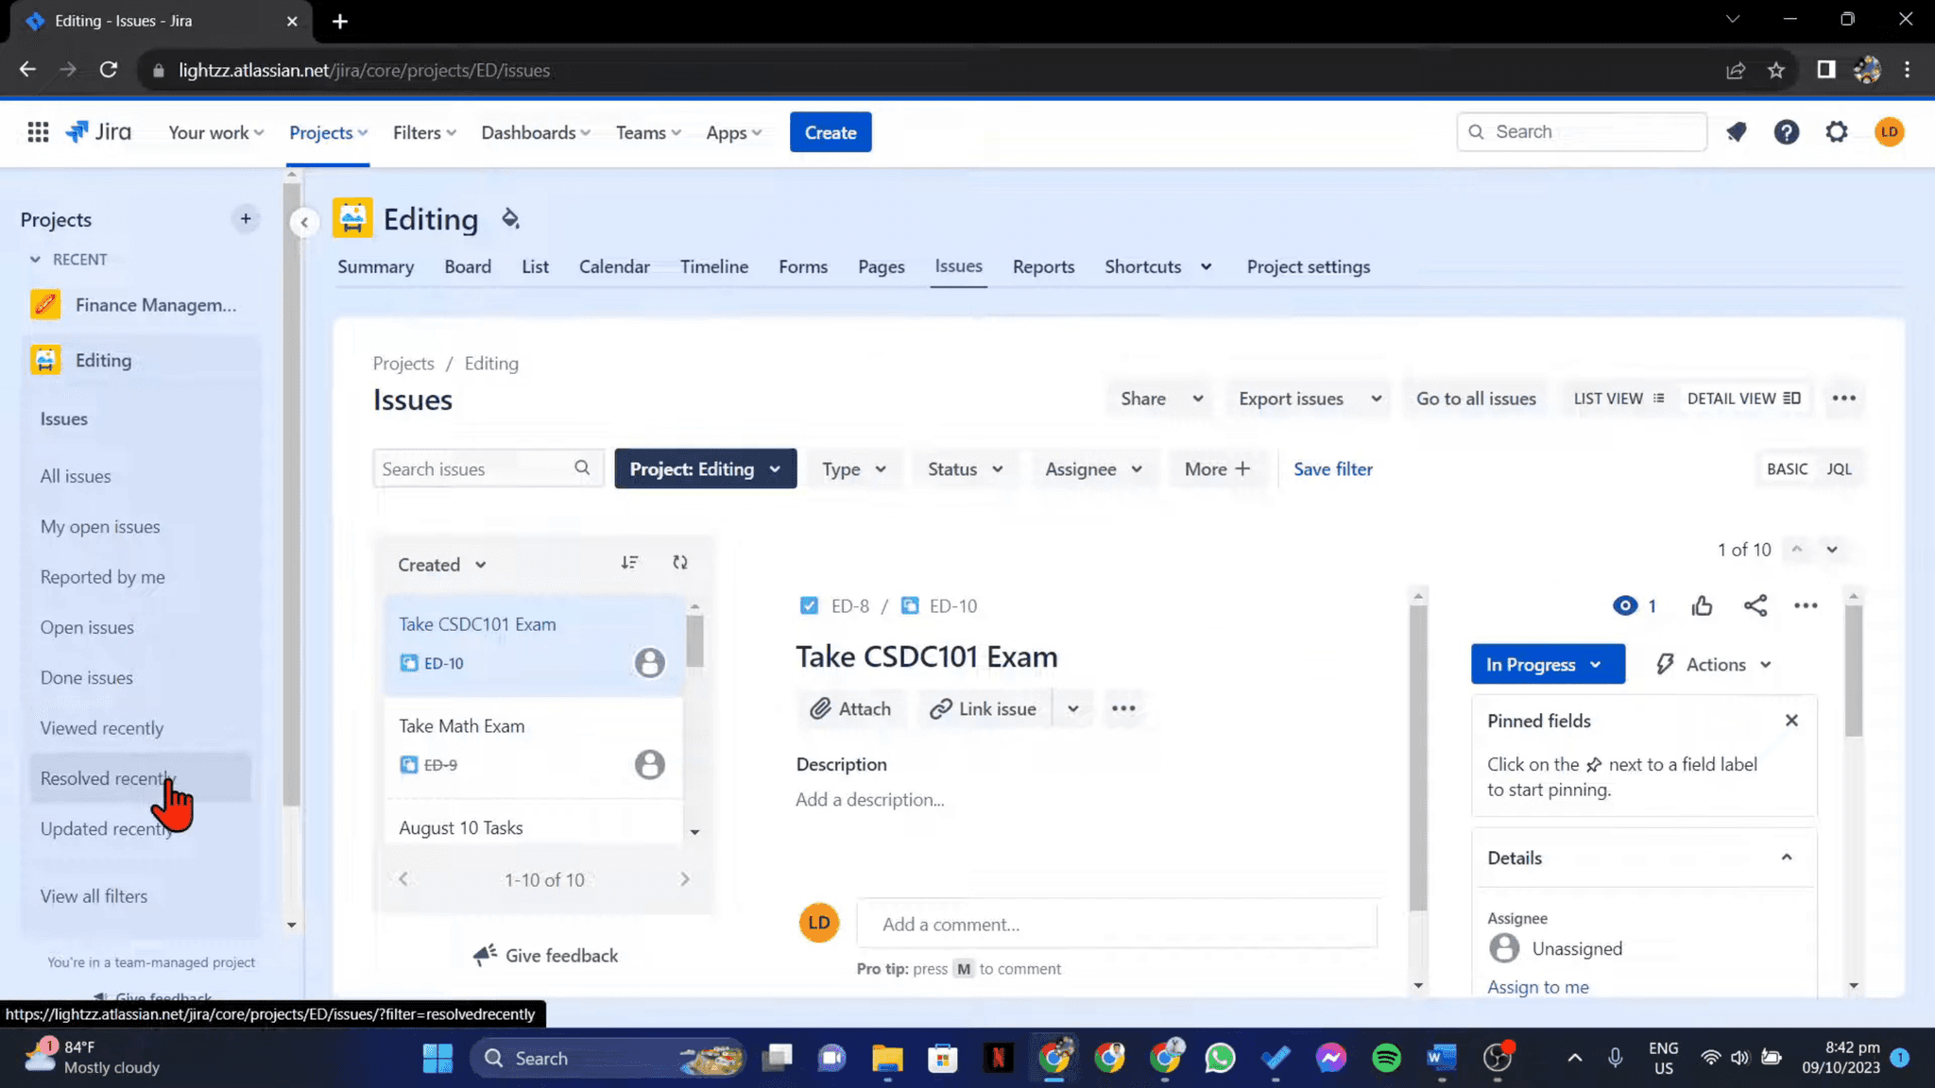Open the In Progress status dropdown
Image resolution: width=1935 pixels, height=1088 pixels.
pyautogui.click(x=1547, y=664)
